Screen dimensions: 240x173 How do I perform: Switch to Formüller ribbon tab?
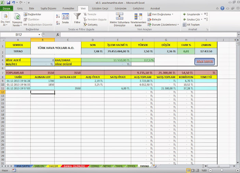point(68,9)
